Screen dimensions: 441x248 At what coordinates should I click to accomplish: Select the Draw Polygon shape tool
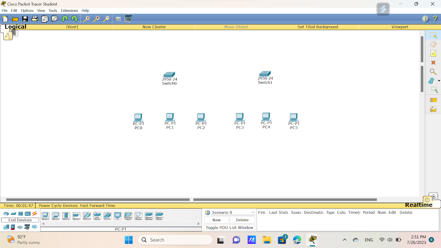pyautogui.click(x=431, y=81)
